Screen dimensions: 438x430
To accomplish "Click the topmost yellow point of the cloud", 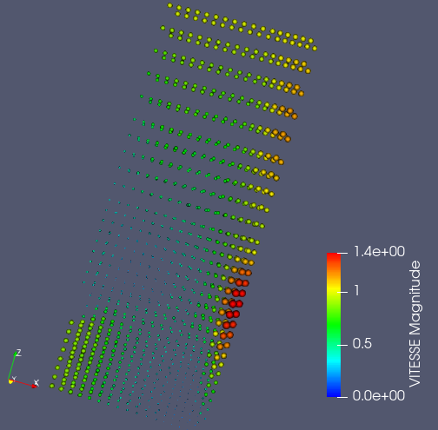I will click(x=169, y=5).
